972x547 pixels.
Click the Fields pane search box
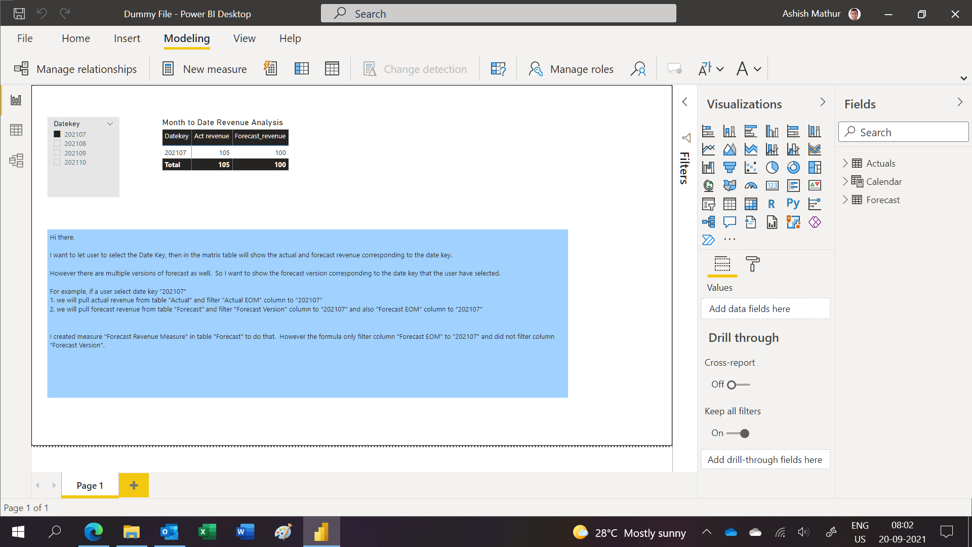904,132
